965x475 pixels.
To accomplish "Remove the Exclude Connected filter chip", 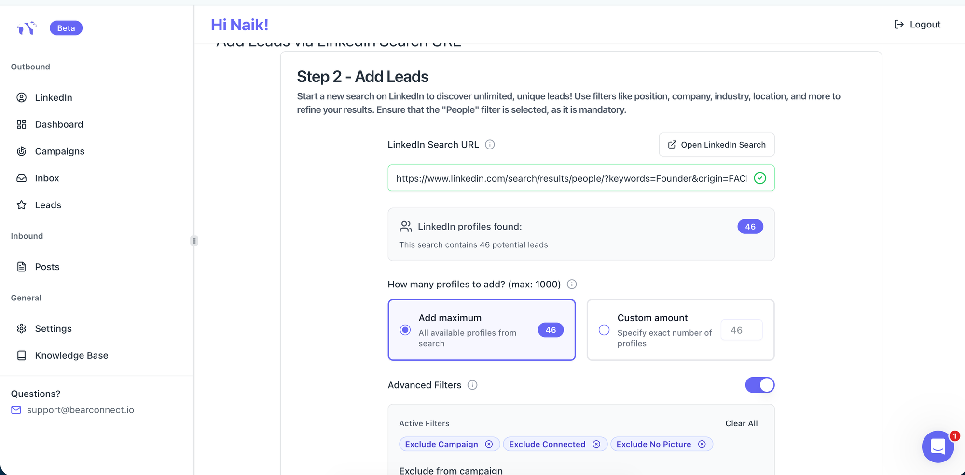I will (596, 444).
